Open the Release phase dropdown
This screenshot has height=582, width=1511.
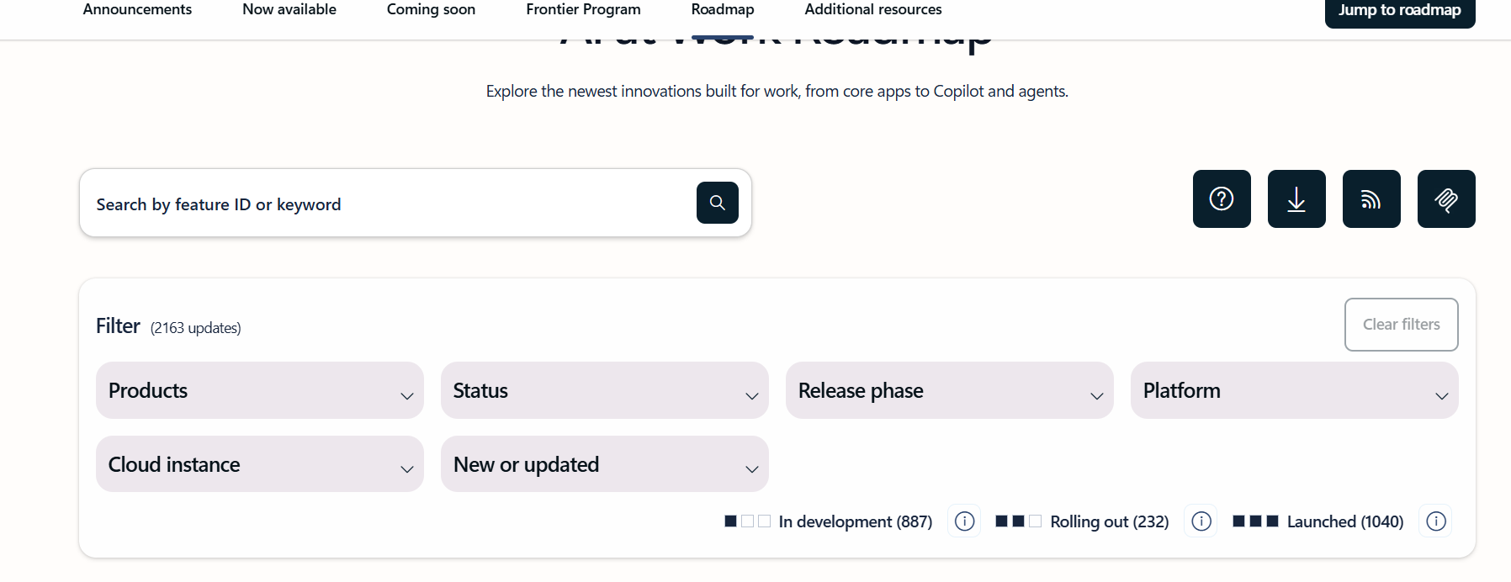(950, 390)
